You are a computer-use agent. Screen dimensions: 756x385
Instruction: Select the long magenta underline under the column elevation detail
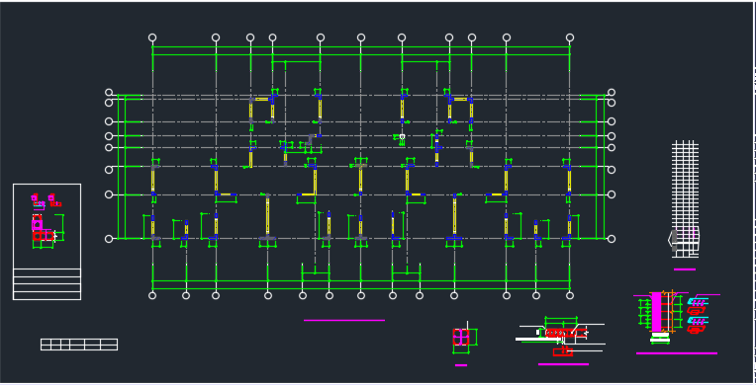(x=677, y=353)
